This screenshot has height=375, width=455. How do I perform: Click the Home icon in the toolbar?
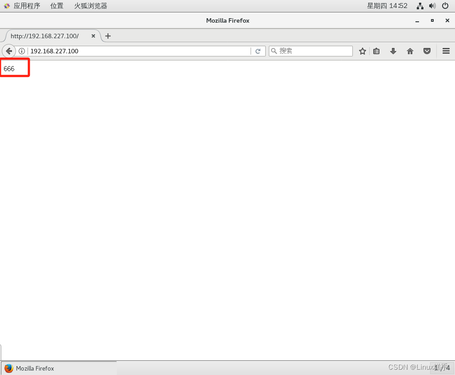(x=410, y=51)
